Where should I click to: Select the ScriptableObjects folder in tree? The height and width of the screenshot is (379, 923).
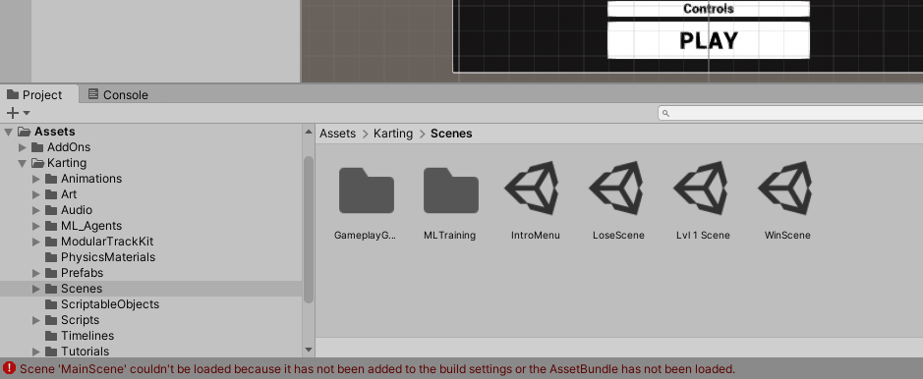(x=110, y=304)
